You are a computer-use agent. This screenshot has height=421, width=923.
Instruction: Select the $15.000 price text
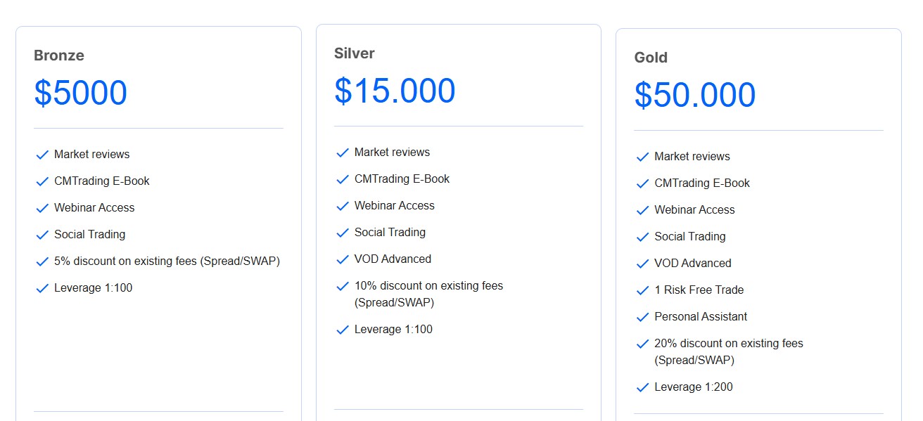coord(395,91)
